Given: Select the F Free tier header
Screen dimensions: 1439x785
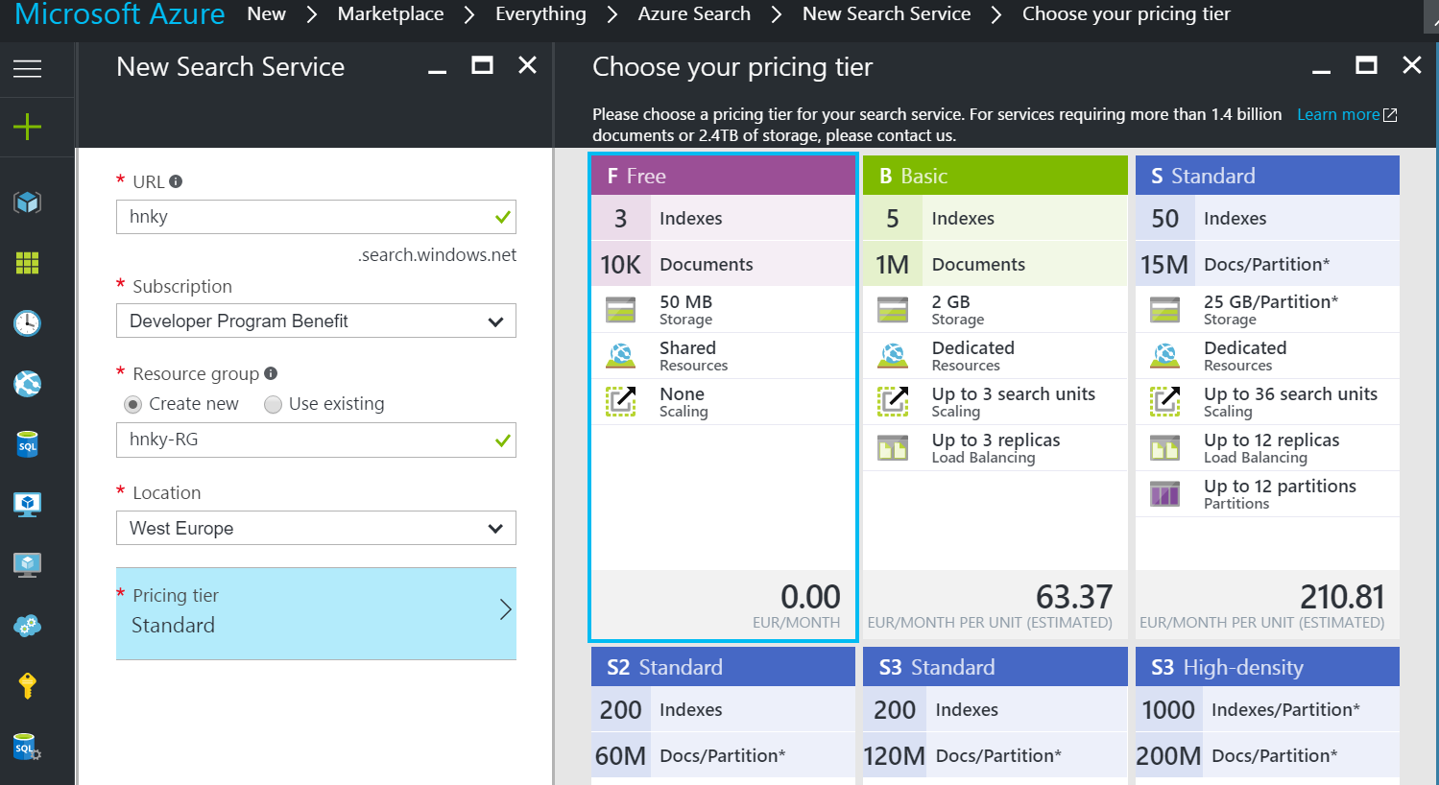Looking at the screenshot, I should click(723, 176).
